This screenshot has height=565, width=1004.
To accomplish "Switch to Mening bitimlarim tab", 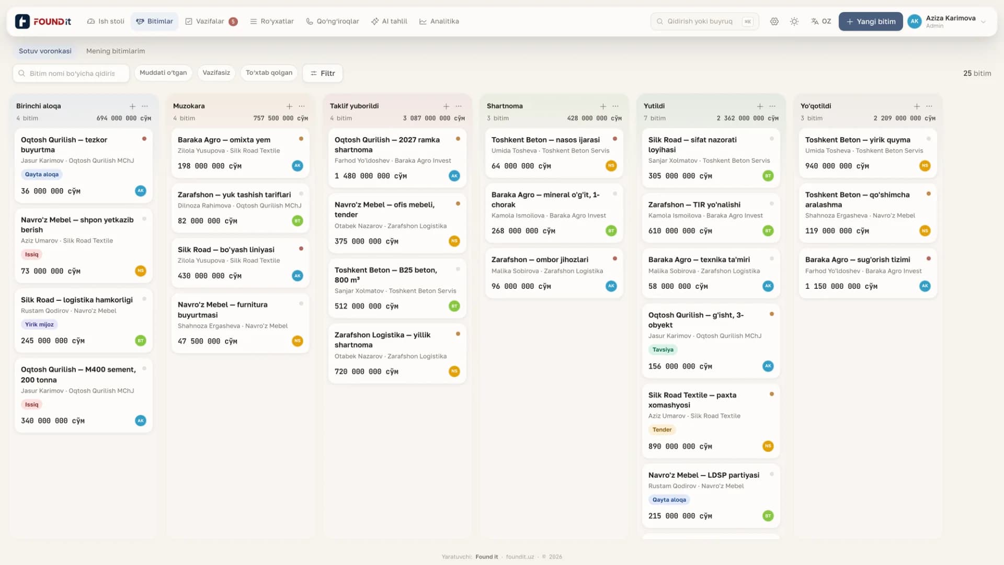I will click(116, 51).
